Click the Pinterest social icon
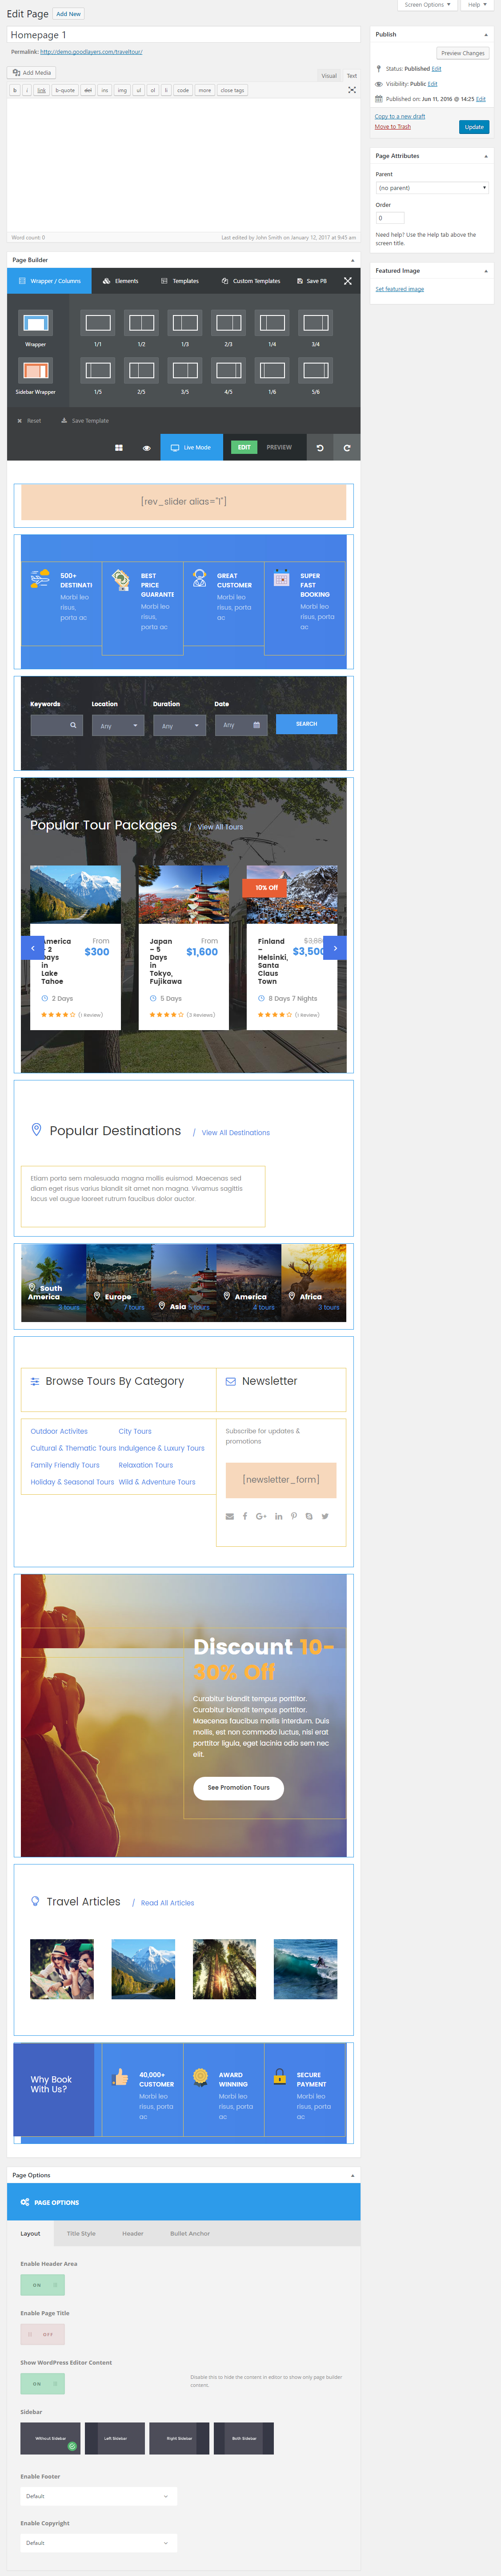This screenshot has width=501, height=2576. 294,1516
